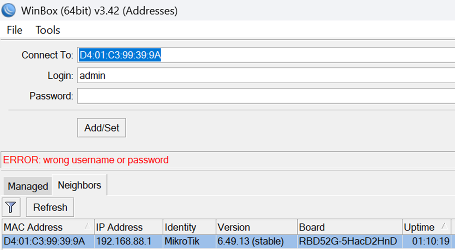Sort by MAC Address column header

coord(42,228)
